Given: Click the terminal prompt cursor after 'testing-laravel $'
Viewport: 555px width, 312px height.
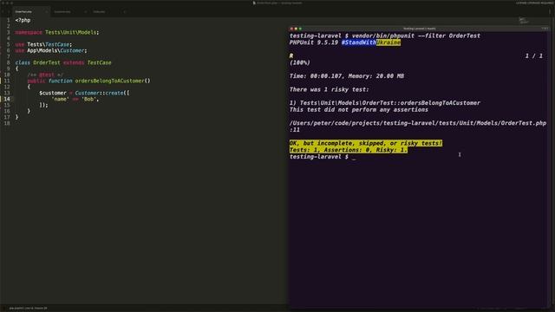Looking at the screenshot, I should tap(354, 157).
